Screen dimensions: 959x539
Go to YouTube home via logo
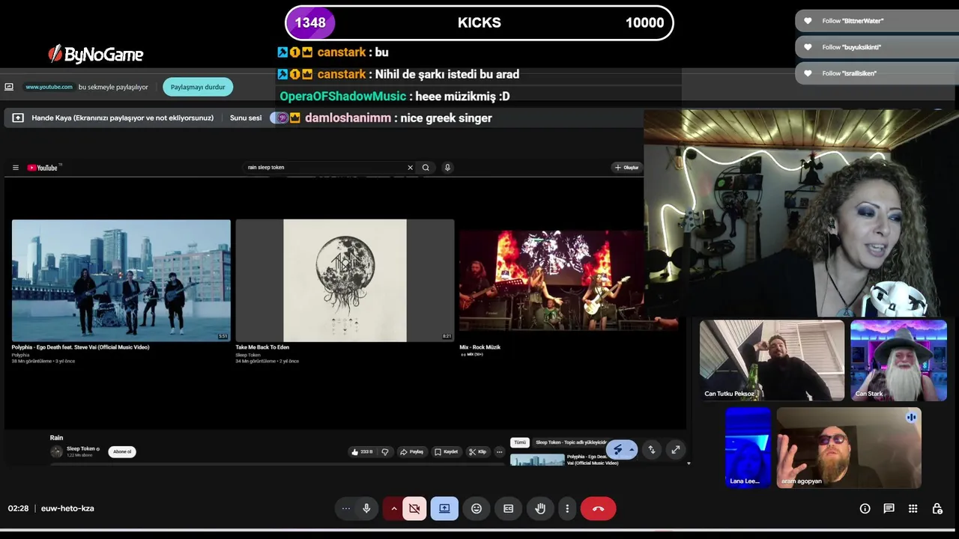(43, 168)
